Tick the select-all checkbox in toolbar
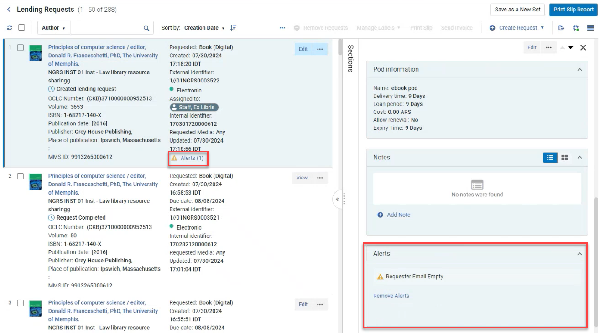Screen dimensions: 600x333 [x=21, y=28]
